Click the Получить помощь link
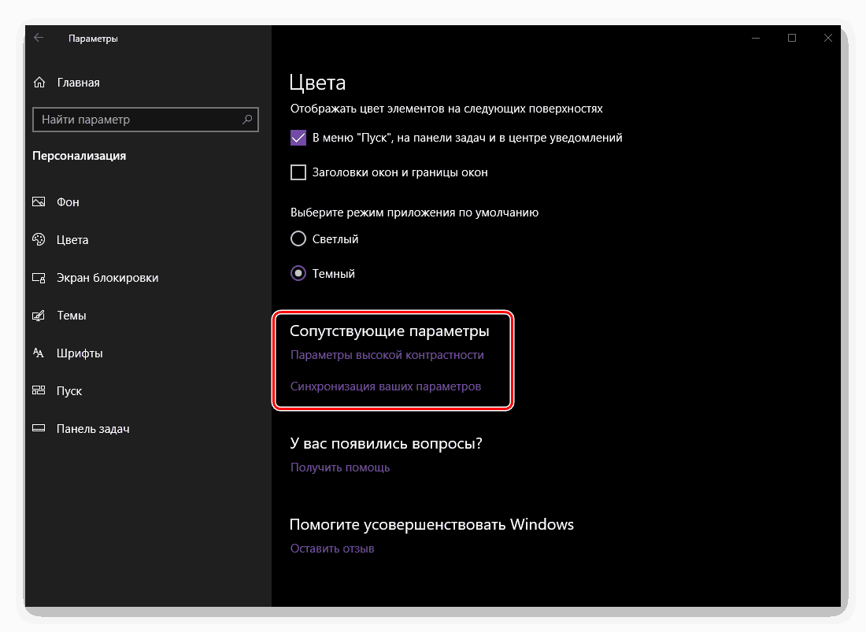 [340, 468]
